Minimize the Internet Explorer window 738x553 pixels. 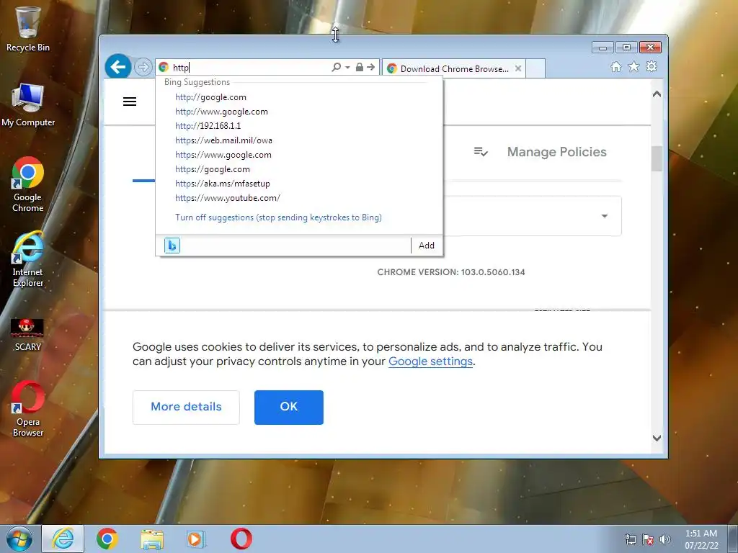point(603,48)
